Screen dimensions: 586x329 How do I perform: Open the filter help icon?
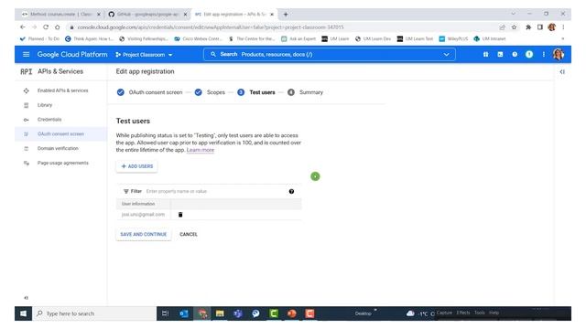(x=291, y=191)
